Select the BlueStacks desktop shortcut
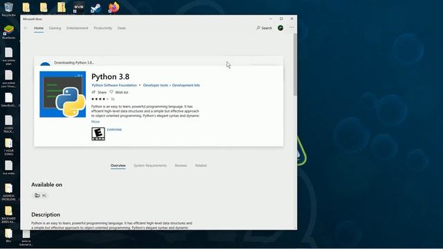443x249 pixels. pos(8,32)
